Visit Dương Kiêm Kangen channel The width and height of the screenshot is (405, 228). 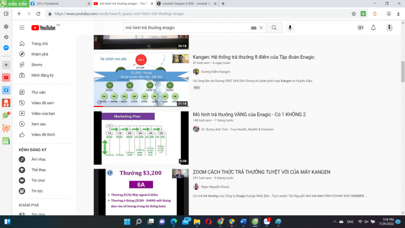pos(215,72)
